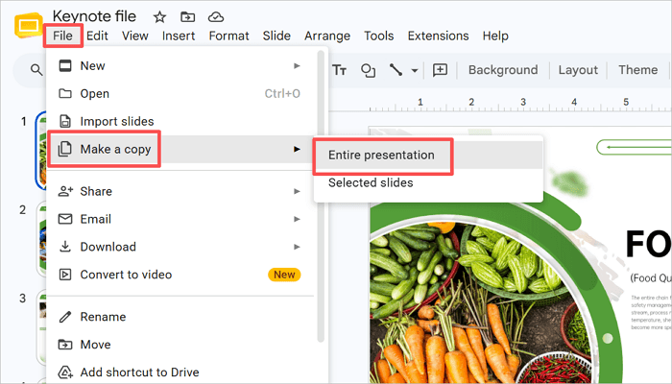Open the Slide menu
The width and height of the screenshot is (672, 384).
click(276, 36)
